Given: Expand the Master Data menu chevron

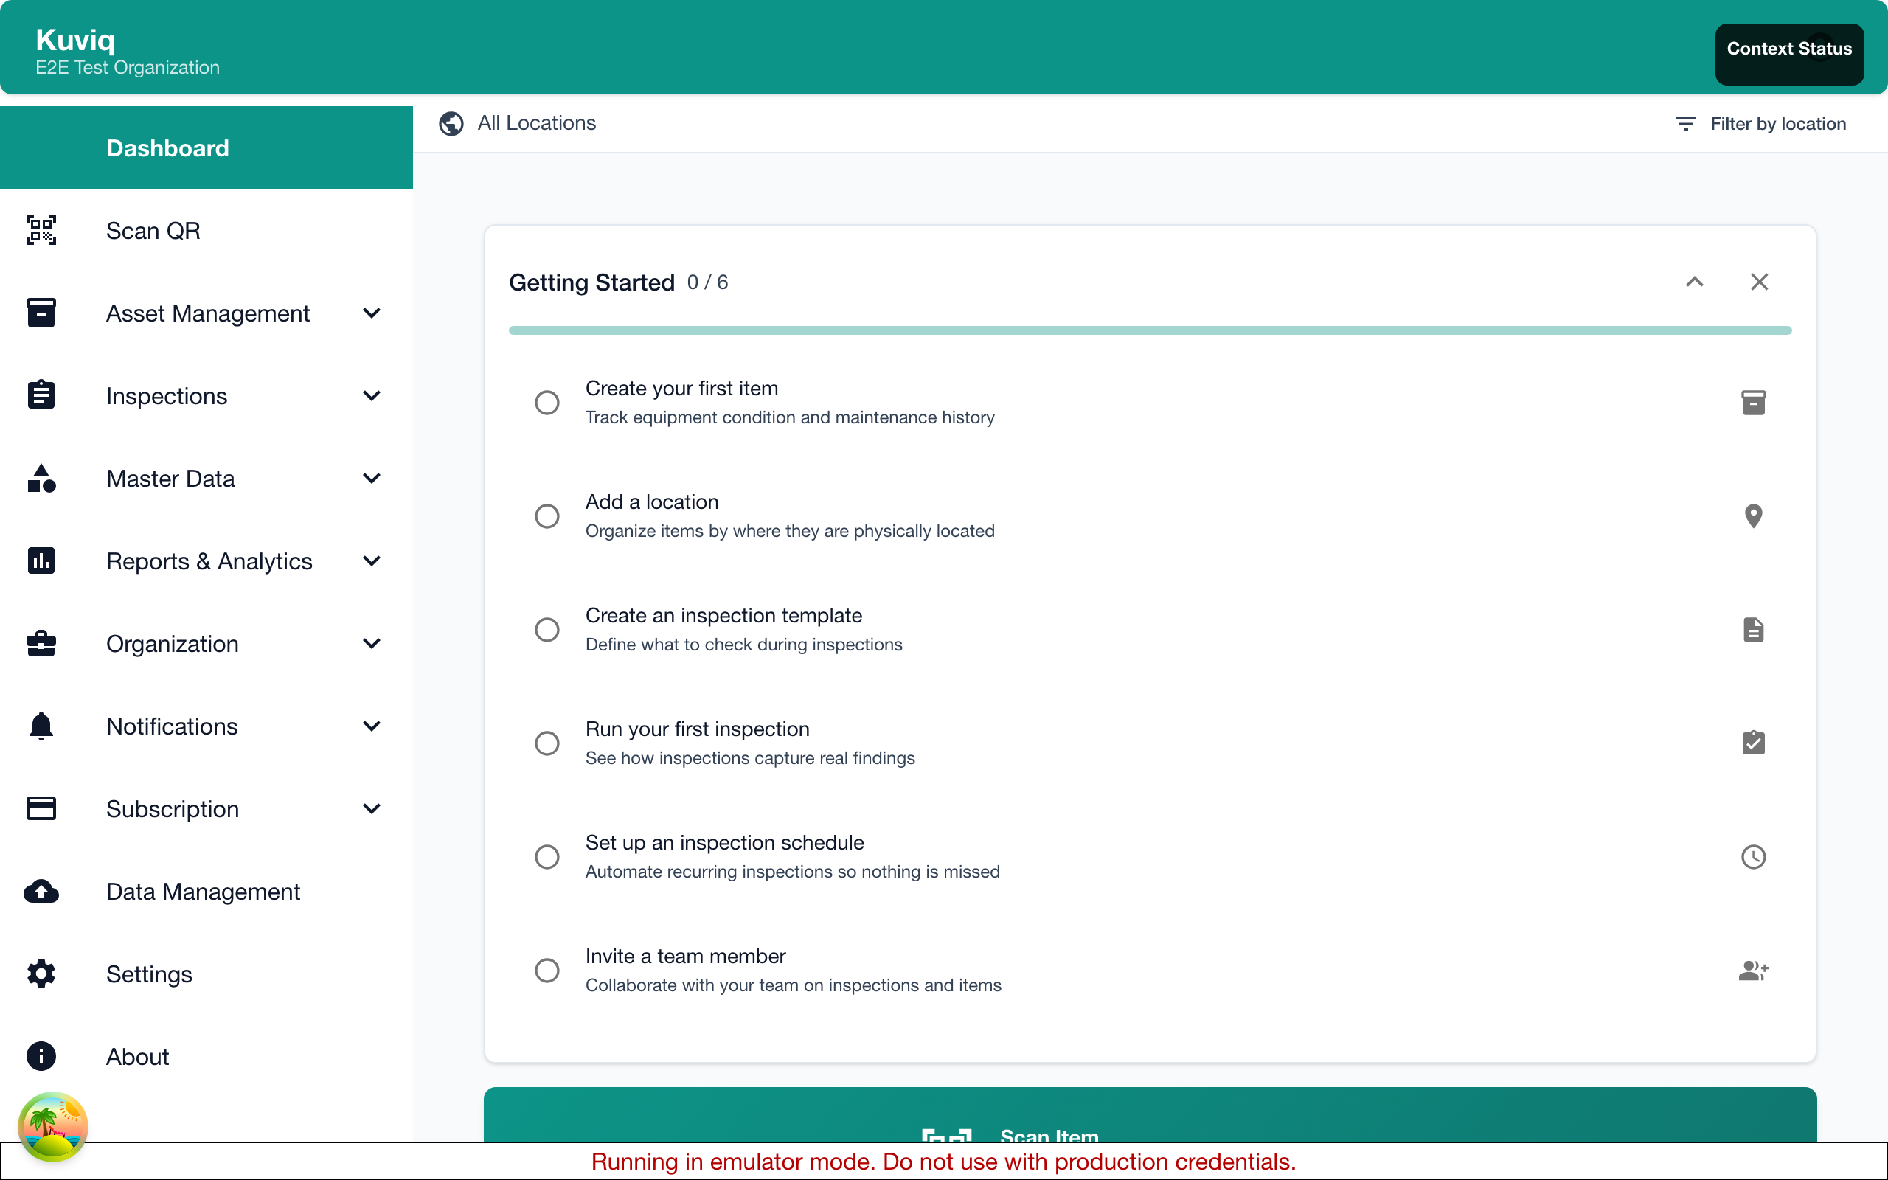Looking at the screenshot, I should [372, 479].
